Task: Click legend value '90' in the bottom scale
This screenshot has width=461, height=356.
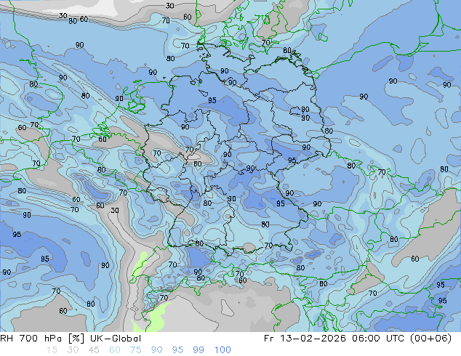Action: 156,350
